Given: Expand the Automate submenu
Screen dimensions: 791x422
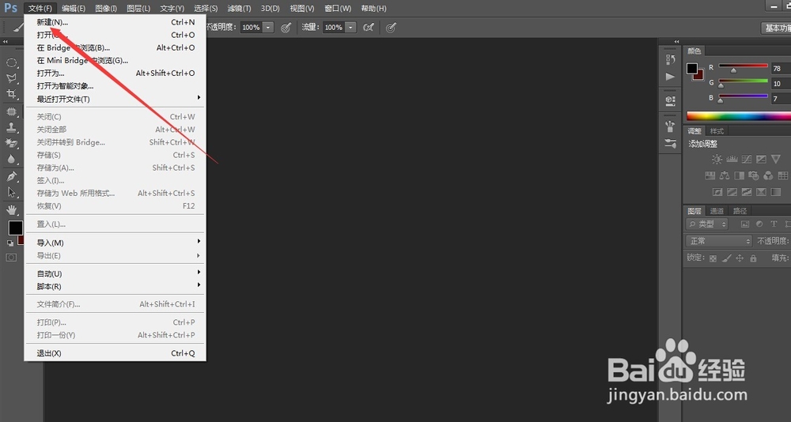Looking at the screenshot, I should (x=115, y=273).
